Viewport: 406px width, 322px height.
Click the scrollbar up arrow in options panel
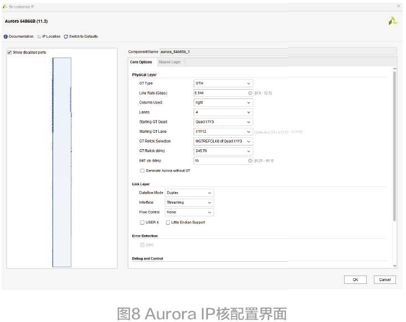coord(394,69)
